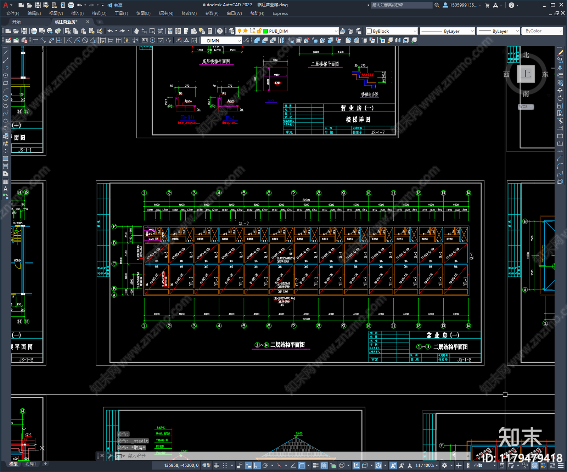Open the 1:1 / 100% annotation scale dropdown

(x=427, y=465)
